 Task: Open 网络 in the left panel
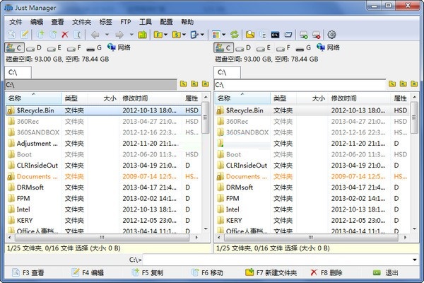tap(119, 47)
